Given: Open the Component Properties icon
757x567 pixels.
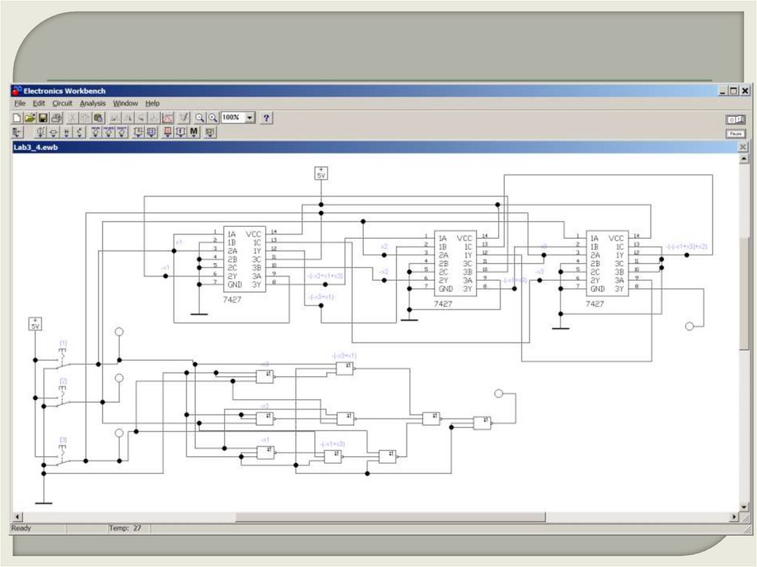Looking at the screenshot, I should click(x=184, y=118).
